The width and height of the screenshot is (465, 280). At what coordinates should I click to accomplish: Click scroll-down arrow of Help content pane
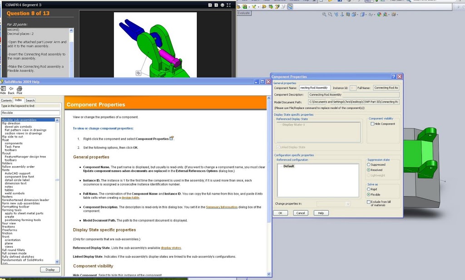[x=269, y=274]
